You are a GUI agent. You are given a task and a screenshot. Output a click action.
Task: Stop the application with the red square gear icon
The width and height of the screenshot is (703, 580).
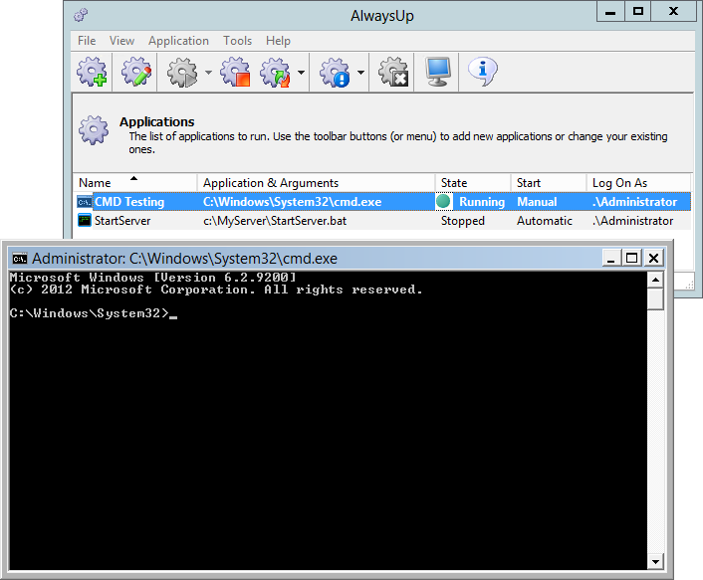click(235, 72)
